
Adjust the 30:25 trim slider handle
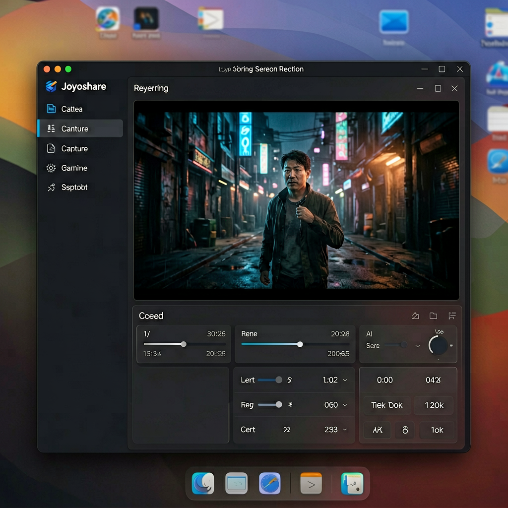pos(184,344)
